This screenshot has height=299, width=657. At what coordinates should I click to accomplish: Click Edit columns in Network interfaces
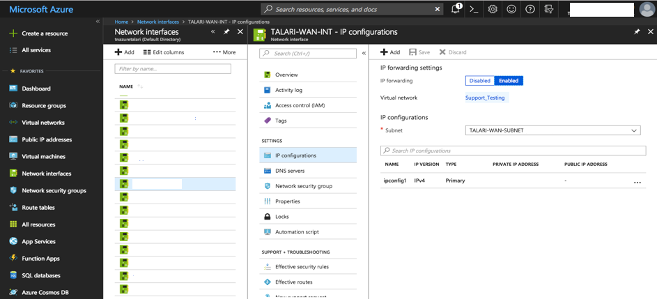tap(164, 52)
